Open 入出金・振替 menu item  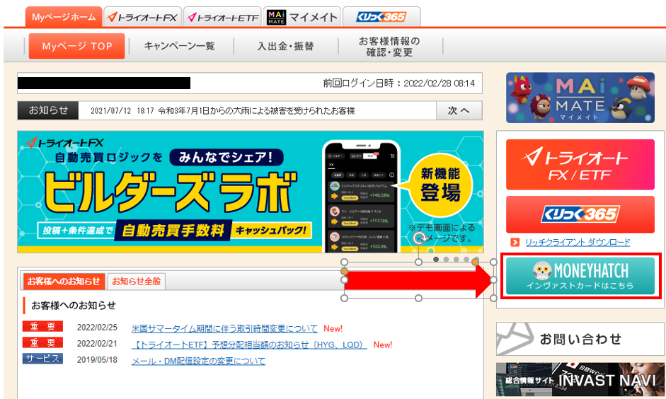[285, 46]
